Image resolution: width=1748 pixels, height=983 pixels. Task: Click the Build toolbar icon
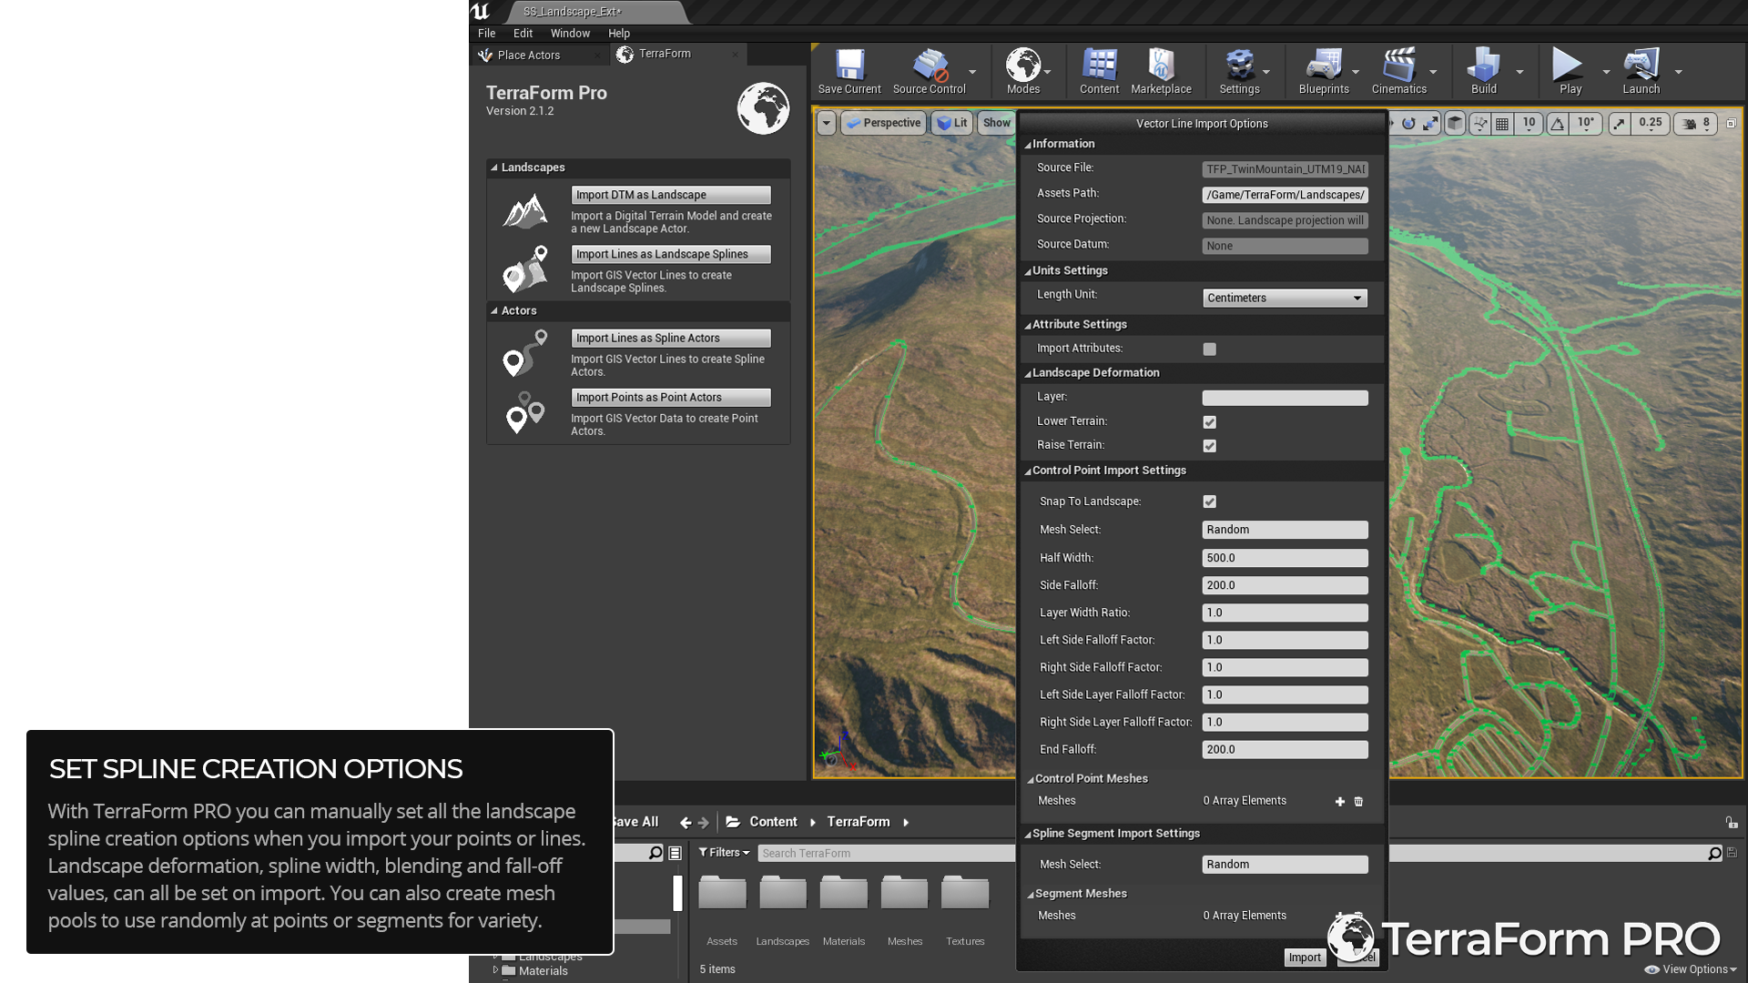point(1483,71)
